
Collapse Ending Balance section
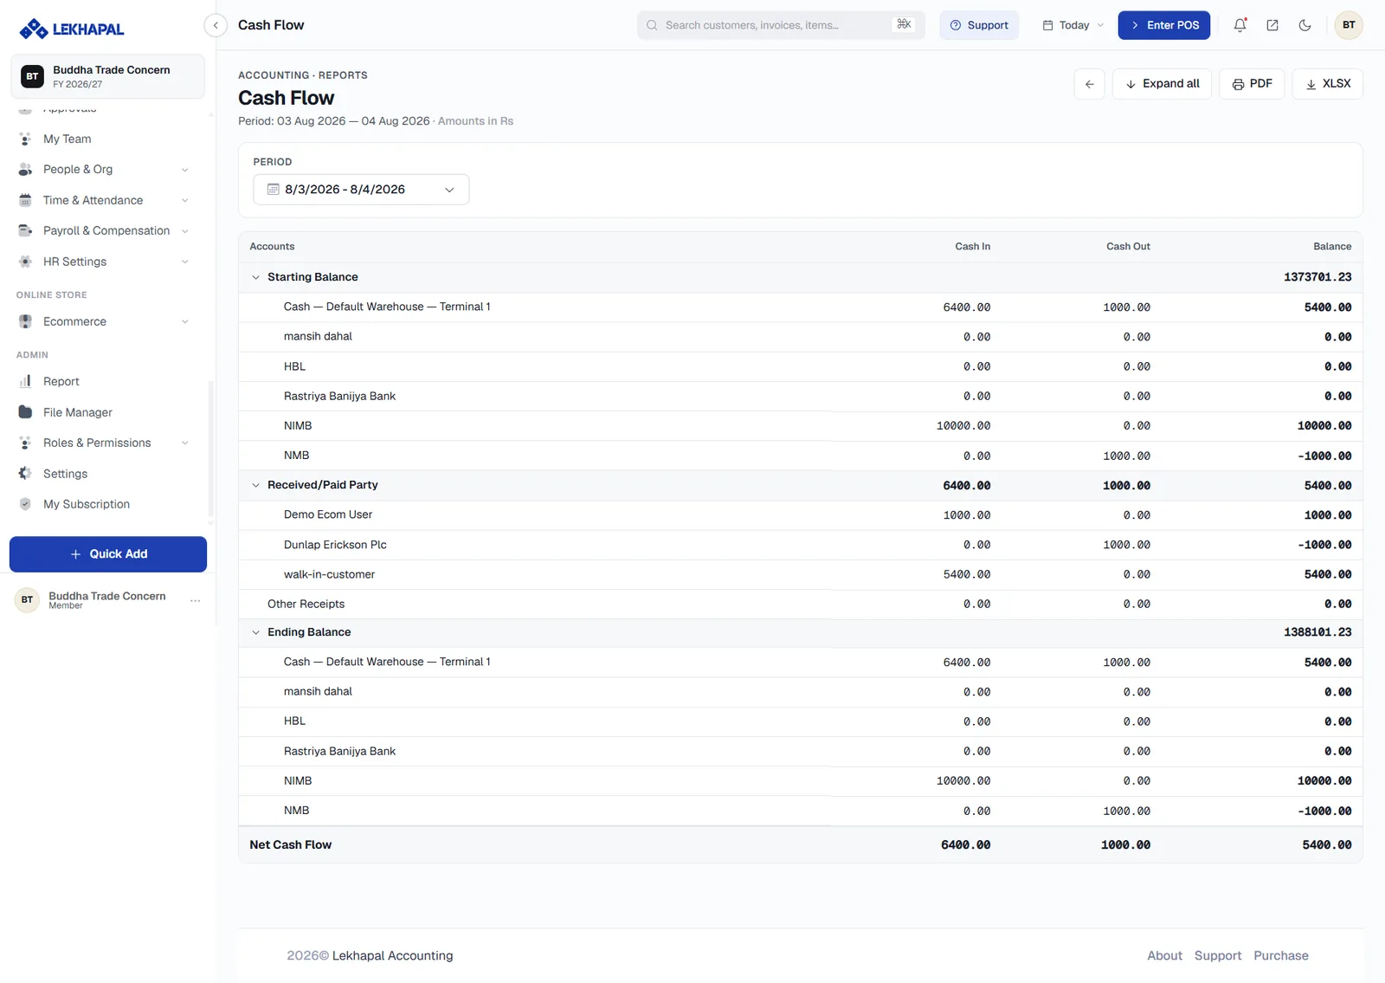pos(255,632)
